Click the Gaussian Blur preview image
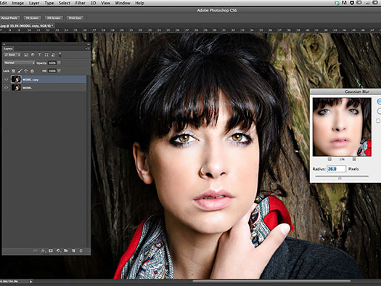 point(342,127)
